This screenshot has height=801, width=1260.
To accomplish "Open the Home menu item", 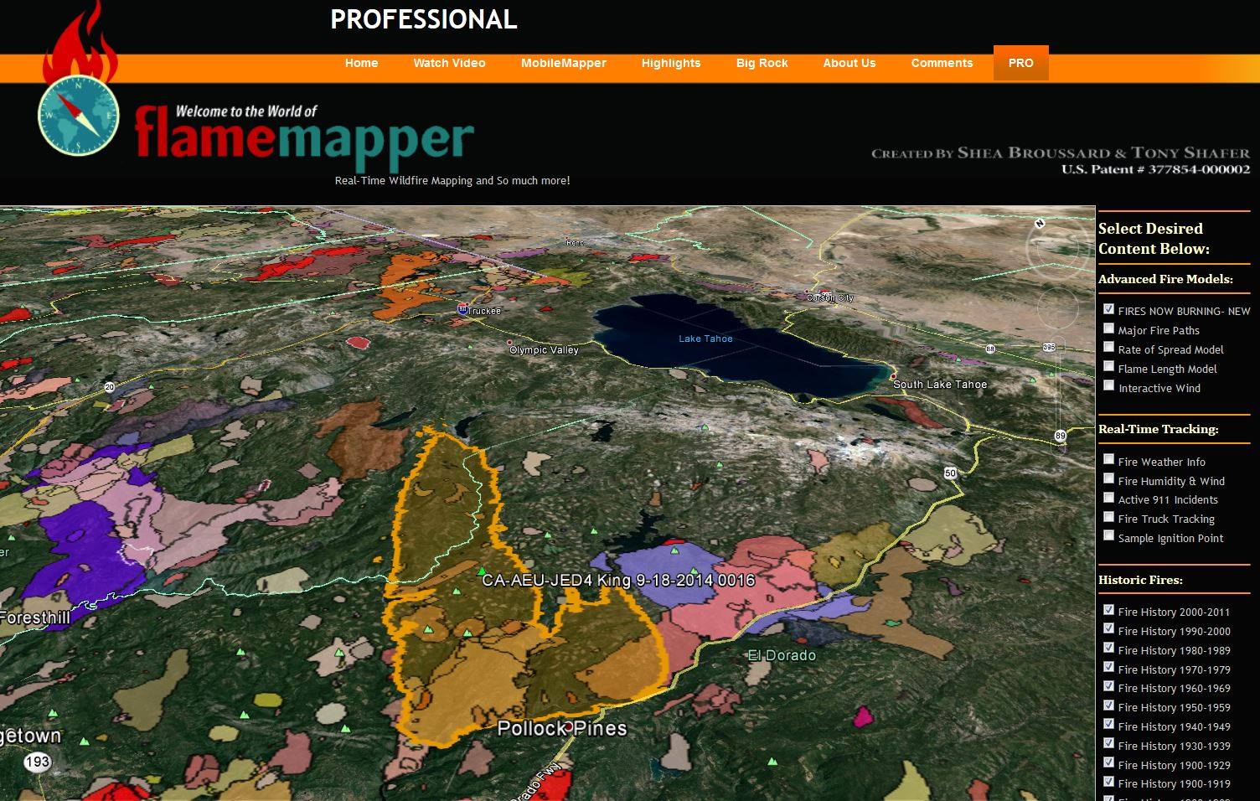I will pos(361,63).
